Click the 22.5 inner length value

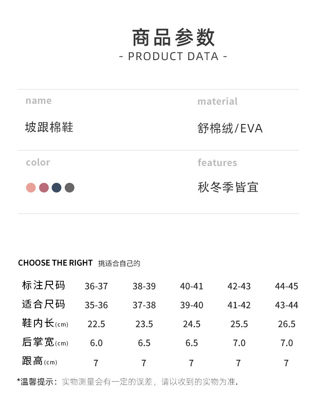pyautogui.click(x=96, y=324)
